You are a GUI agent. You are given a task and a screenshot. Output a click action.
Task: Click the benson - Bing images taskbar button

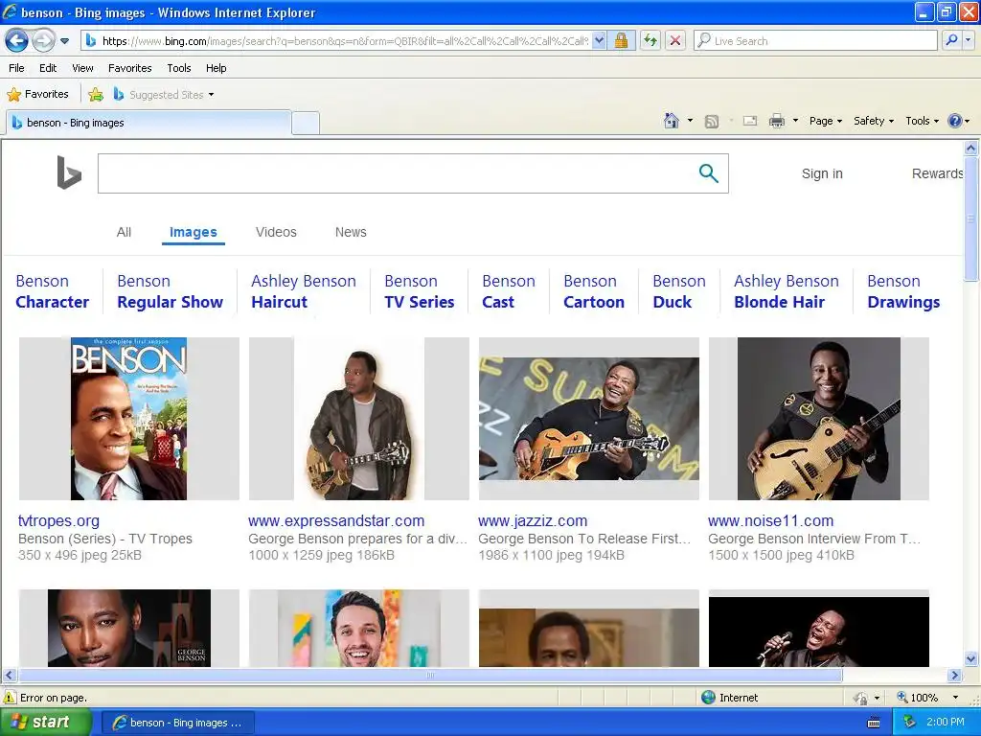click(178, 723)
